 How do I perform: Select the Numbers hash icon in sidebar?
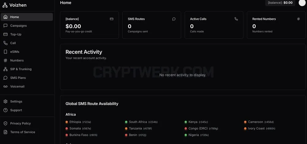tap(6, 60)
